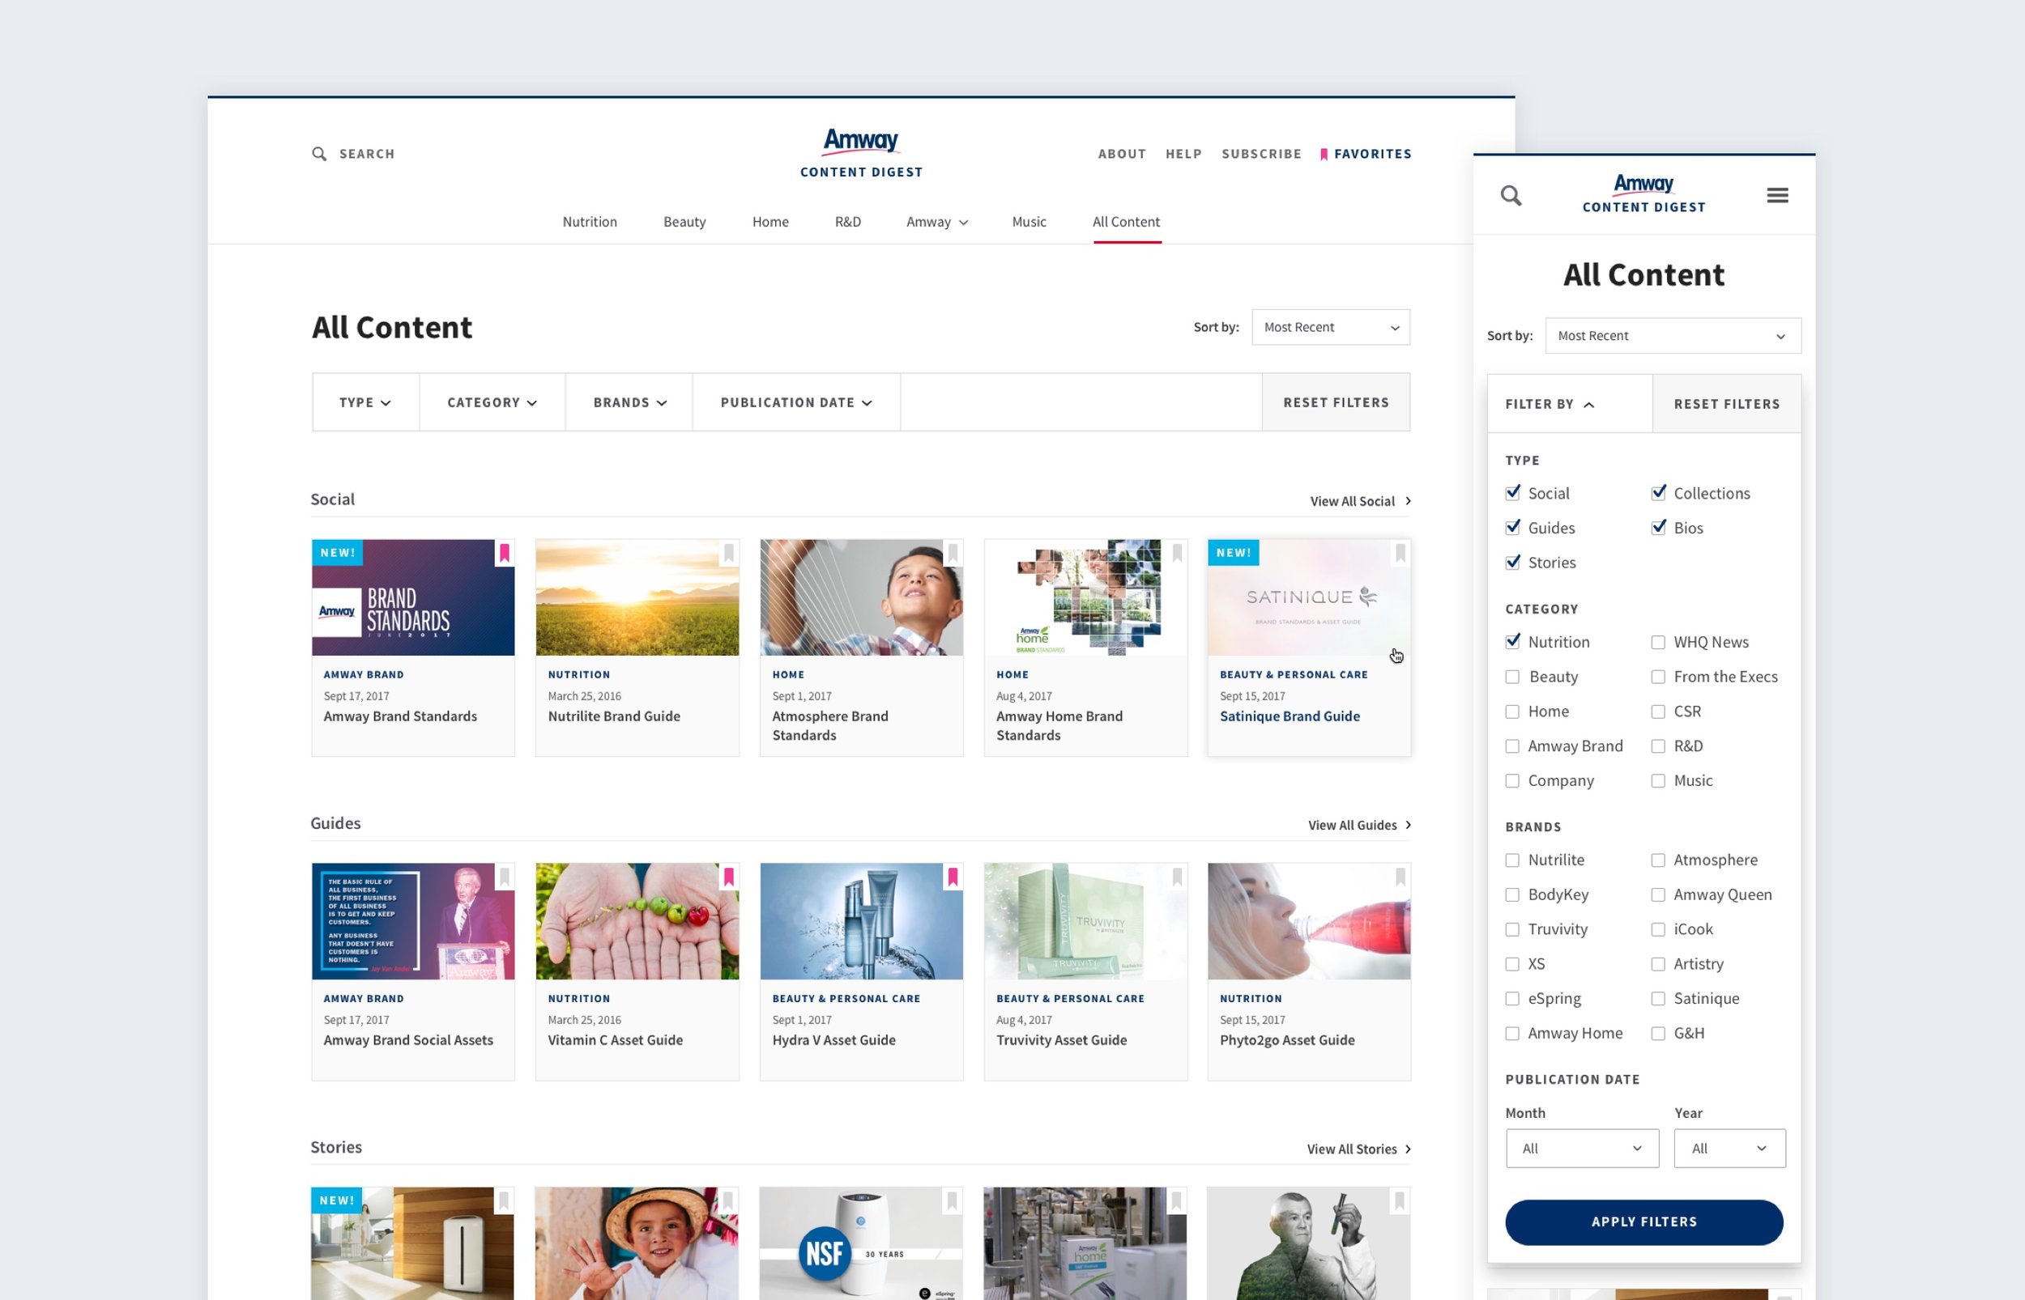Viewport: 2025px width, 1300px height.
Task: Open the FAVORITES link
Action: 1365,154
